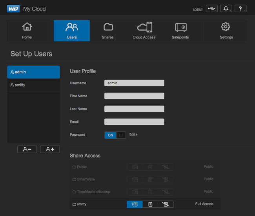The height and width of the screenshot is (216, 255).
Task: Click full access icon on TimeMachineBackup share
Action: tap(135, 192)
